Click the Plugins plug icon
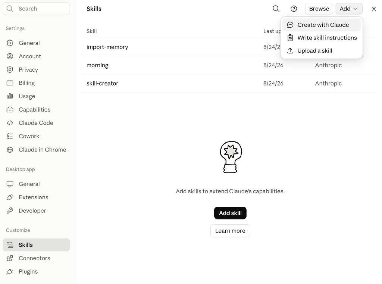 (10, 272)
